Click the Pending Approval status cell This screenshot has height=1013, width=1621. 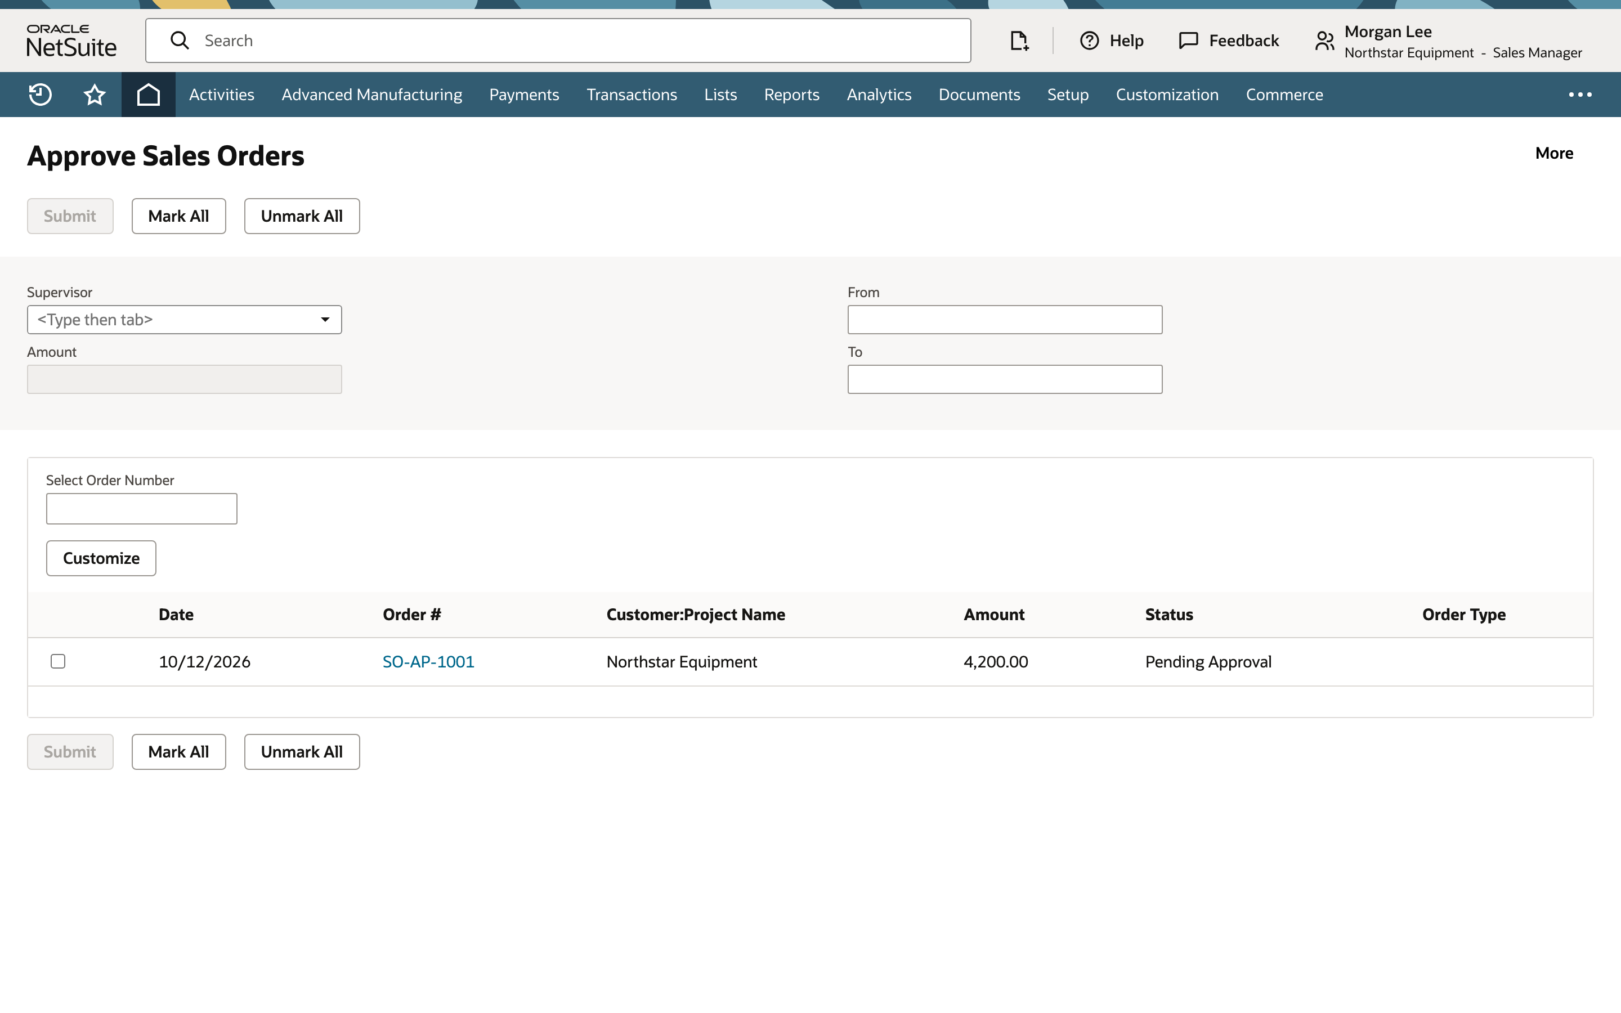pyautogui.click(x=1208, y=662)
